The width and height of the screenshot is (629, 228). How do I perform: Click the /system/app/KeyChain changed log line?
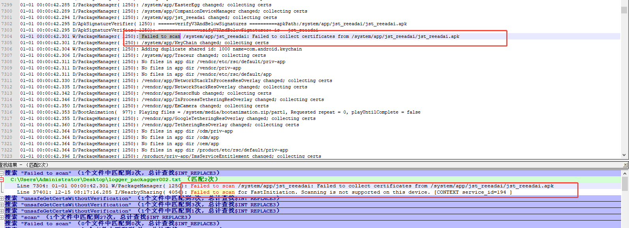point(144,43)
